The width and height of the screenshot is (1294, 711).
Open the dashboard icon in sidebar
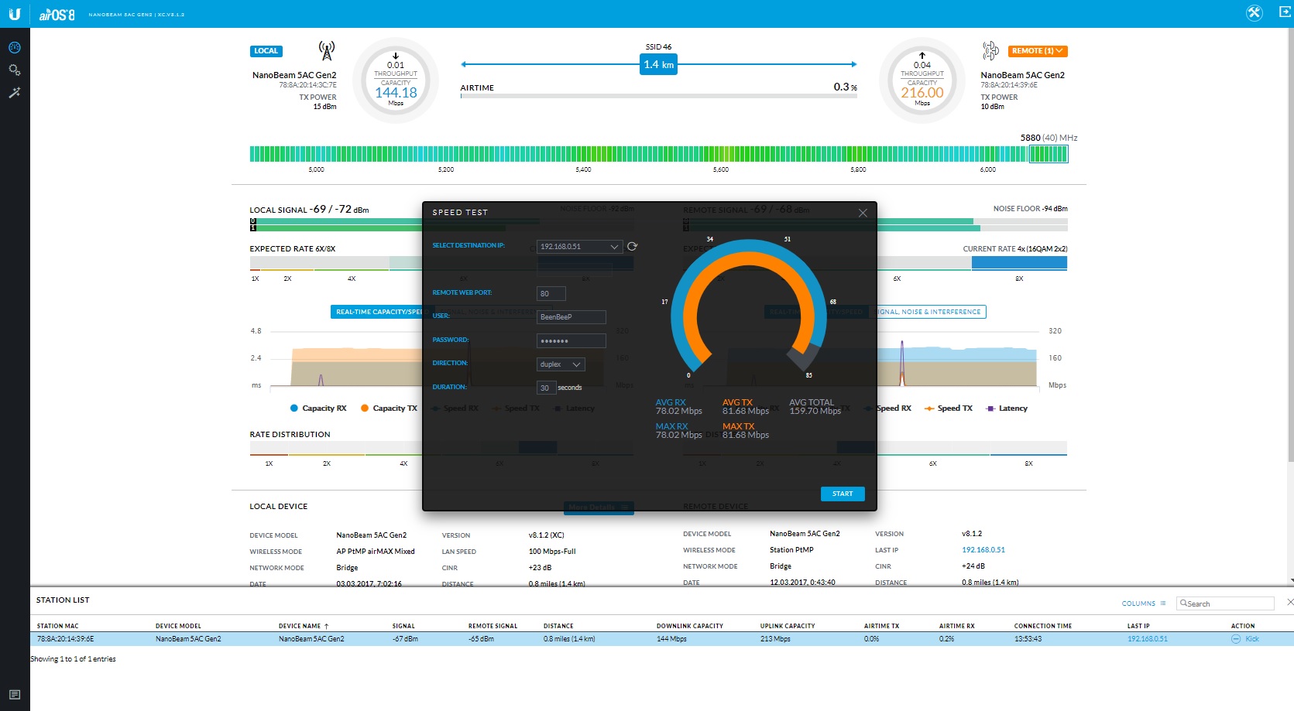point(15,48)
